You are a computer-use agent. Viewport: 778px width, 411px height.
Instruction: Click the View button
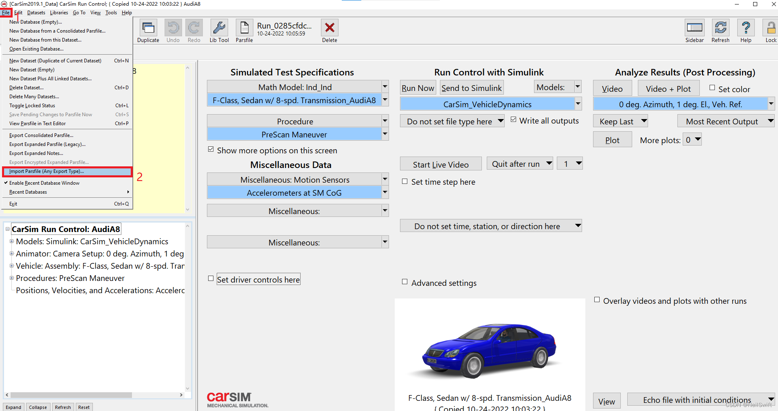pos(607,401)
